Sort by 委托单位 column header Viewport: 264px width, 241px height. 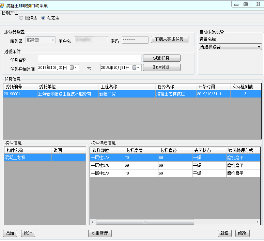67,87
